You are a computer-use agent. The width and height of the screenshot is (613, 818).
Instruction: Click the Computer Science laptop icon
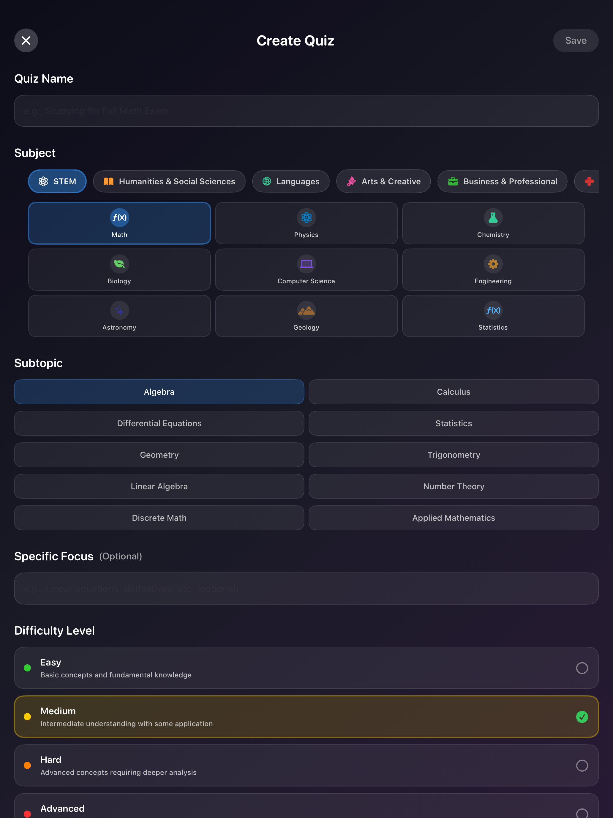coord(306,264)
